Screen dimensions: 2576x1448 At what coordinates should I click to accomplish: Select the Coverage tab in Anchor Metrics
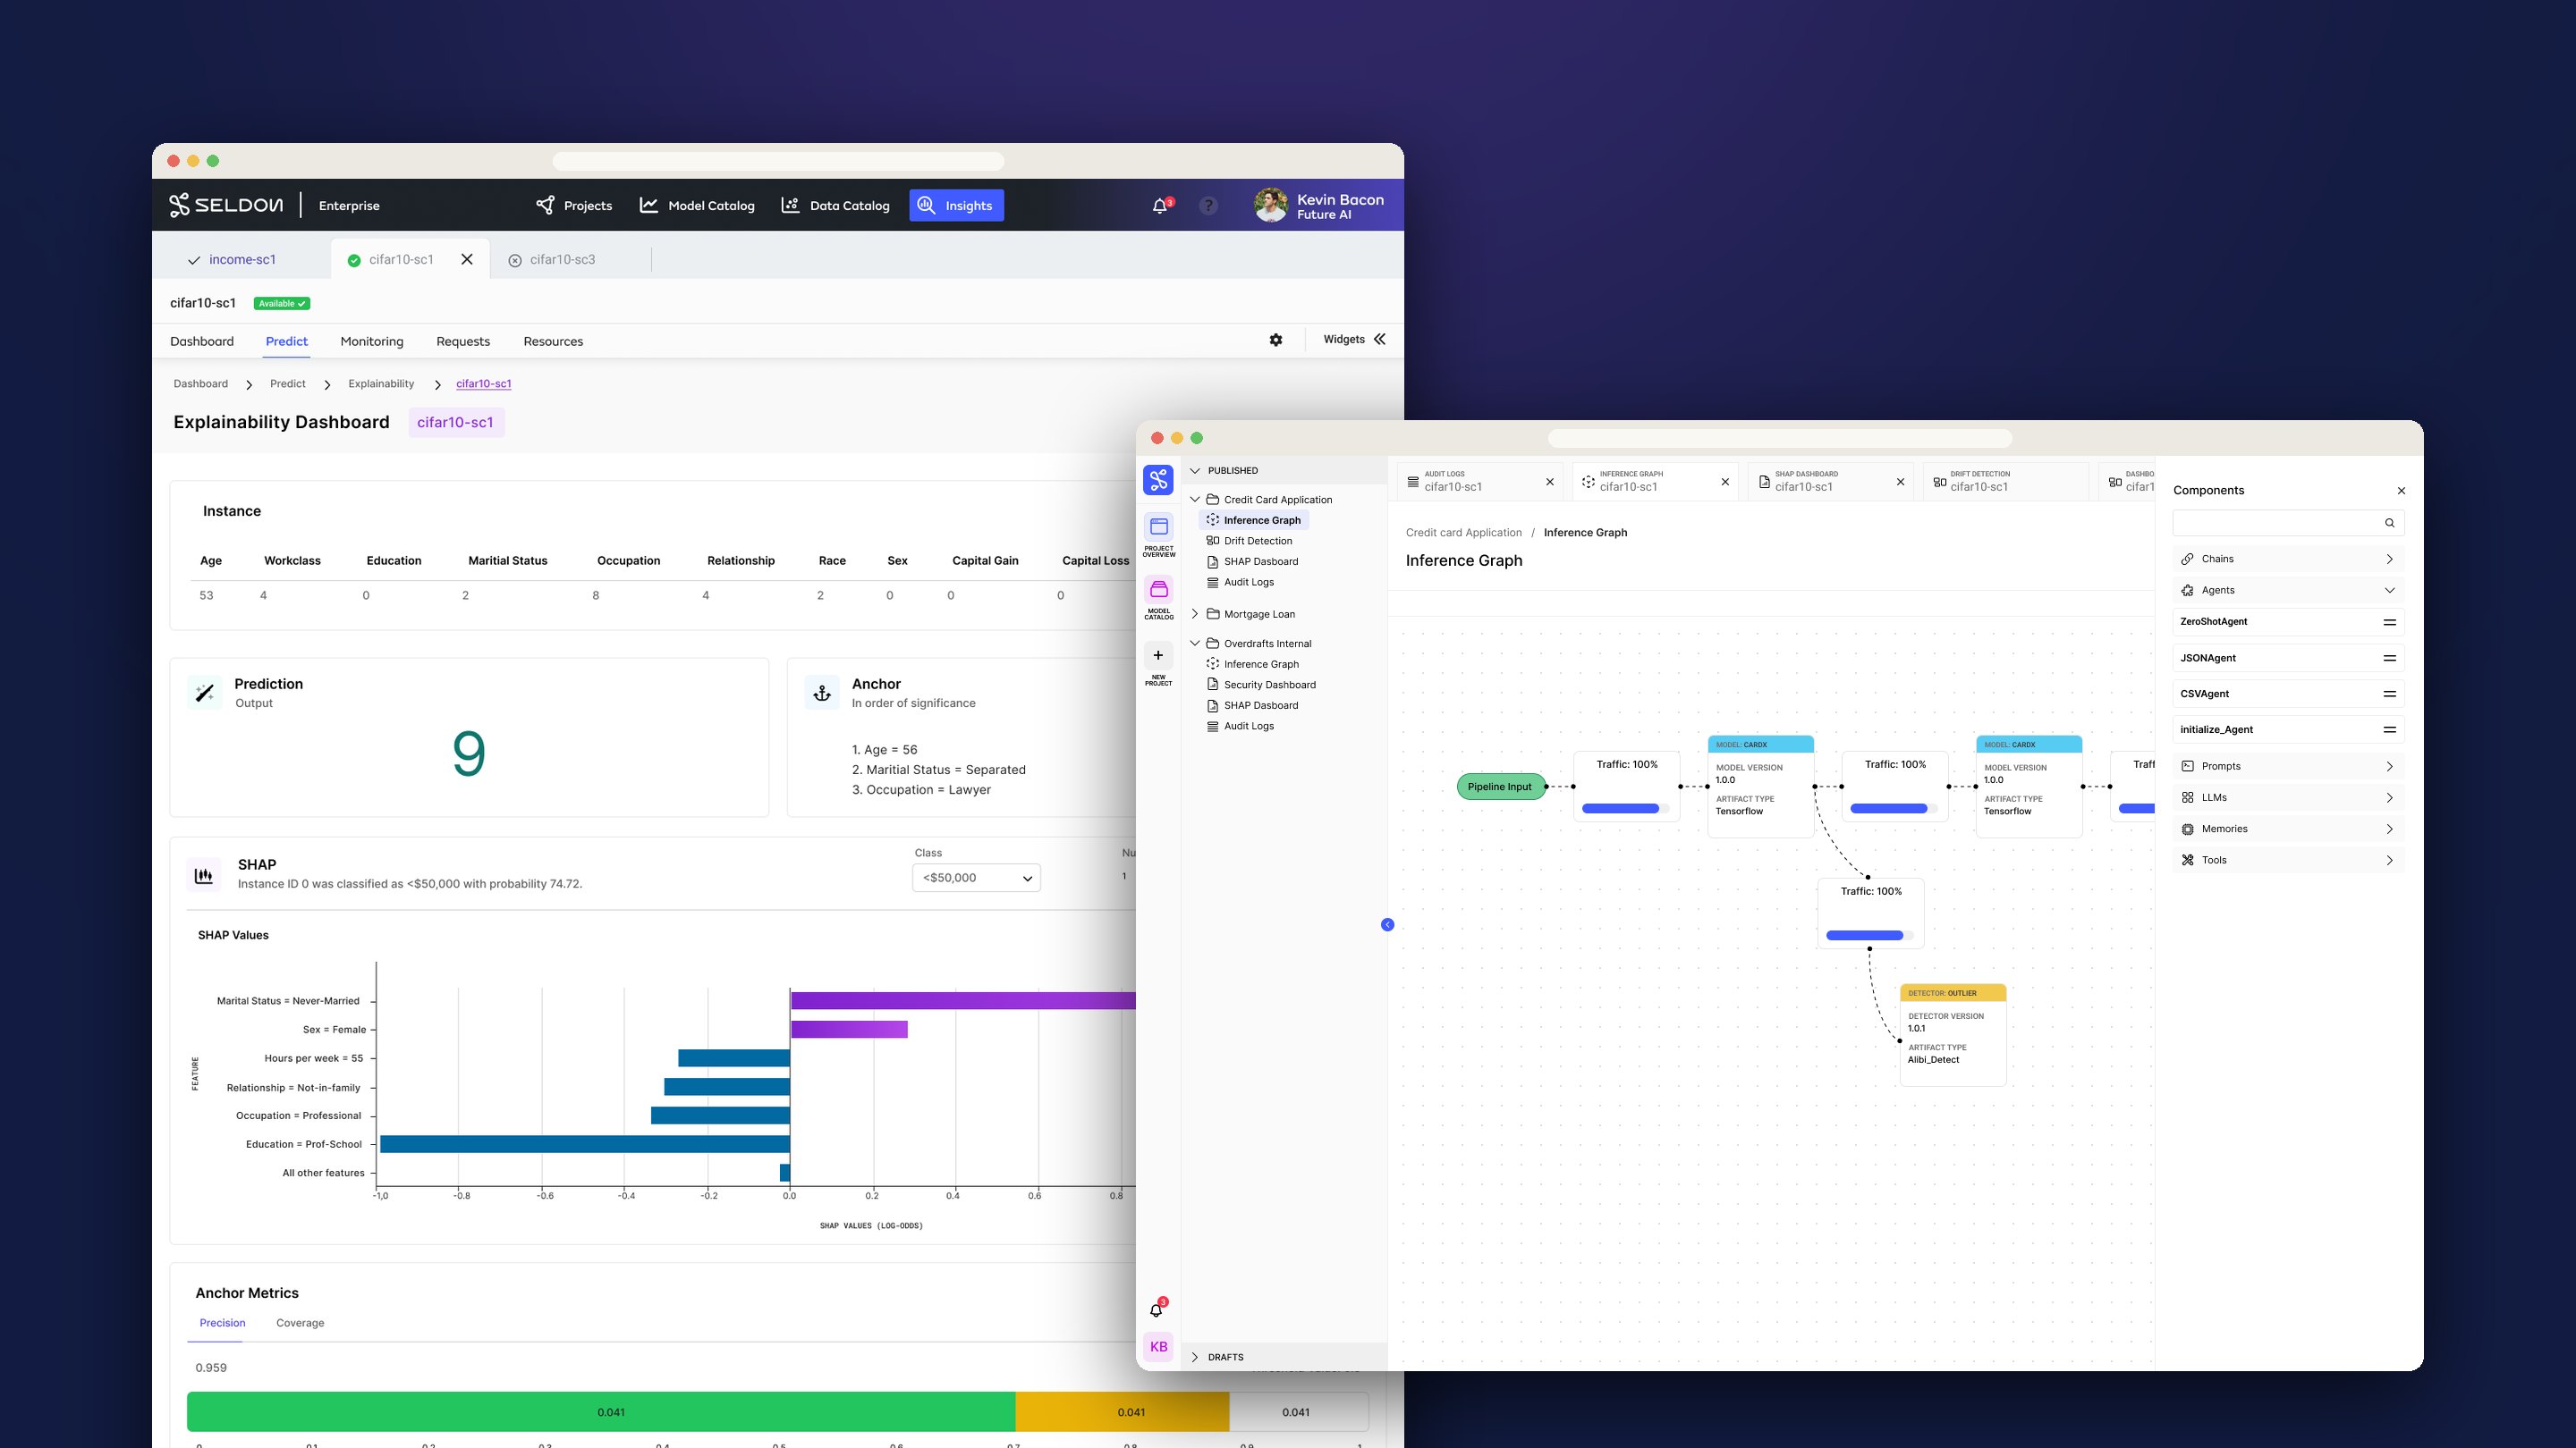(x=300, y=1322)
